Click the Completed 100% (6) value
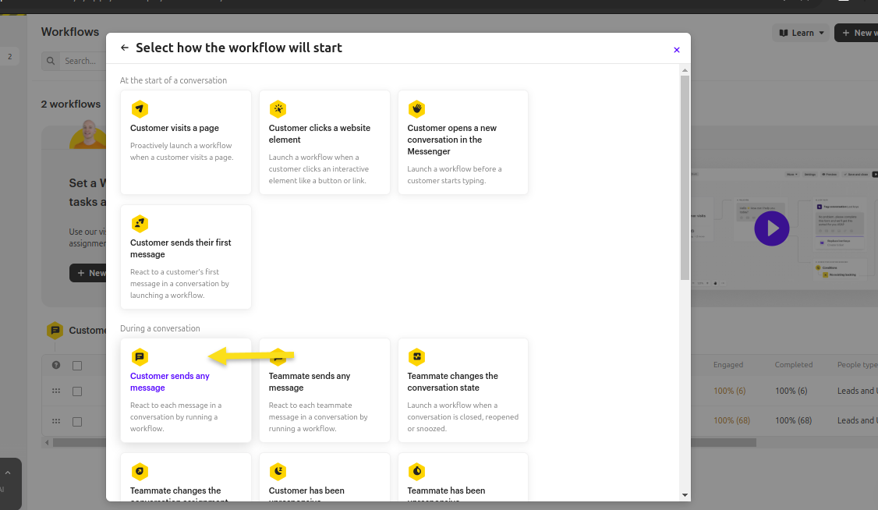Image resolution: width=878 pixels, height=510 pixels. 791,391
